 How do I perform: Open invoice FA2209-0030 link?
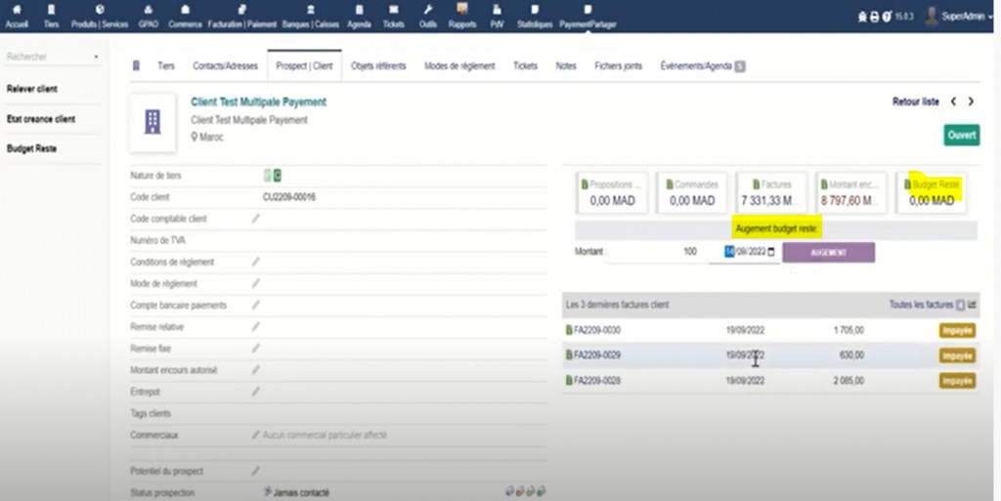point(596,330)
